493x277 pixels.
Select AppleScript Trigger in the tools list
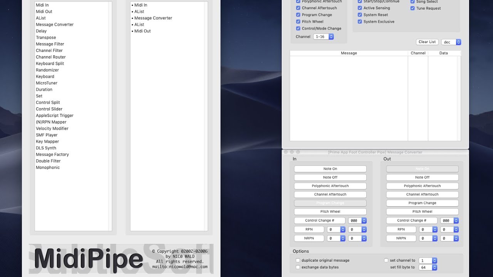tap(55, 116)
